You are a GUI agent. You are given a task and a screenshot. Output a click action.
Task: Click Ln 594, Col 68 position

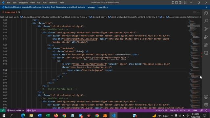tap(161, 110)
